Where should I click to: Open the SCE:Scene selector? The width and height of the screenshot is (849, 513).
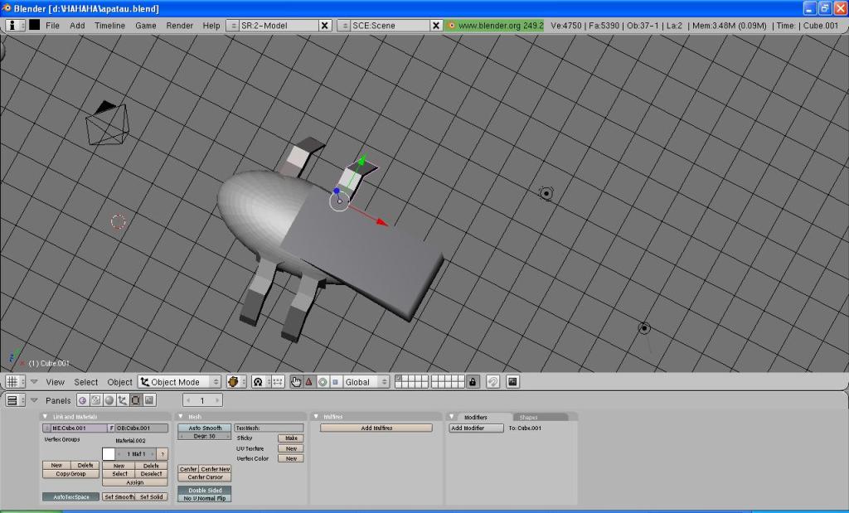tap(344, 26)
